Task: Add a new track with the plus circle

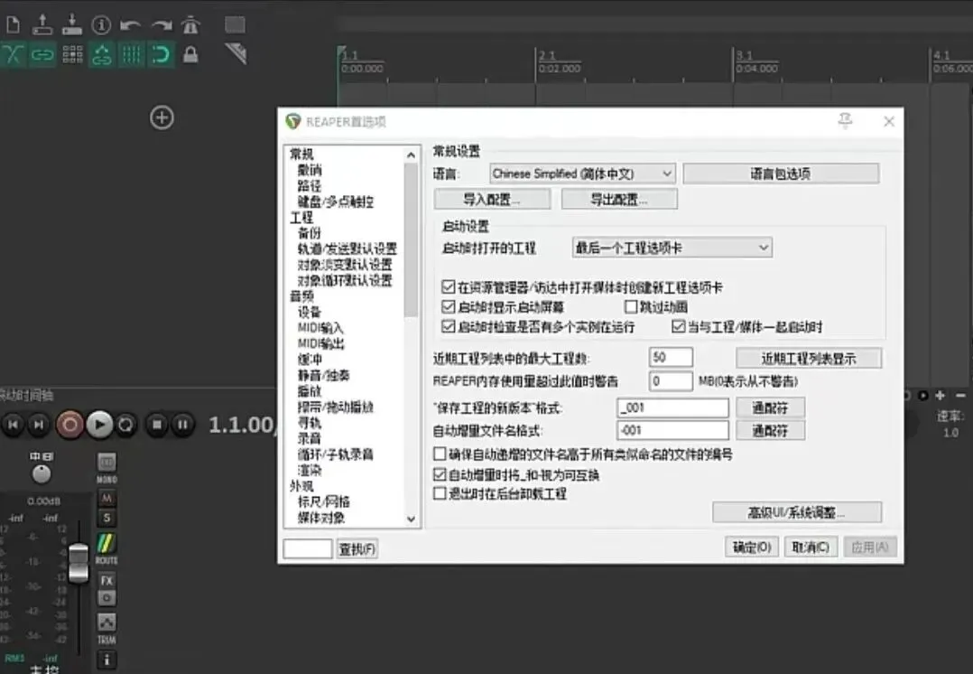Action: [162, 117]
